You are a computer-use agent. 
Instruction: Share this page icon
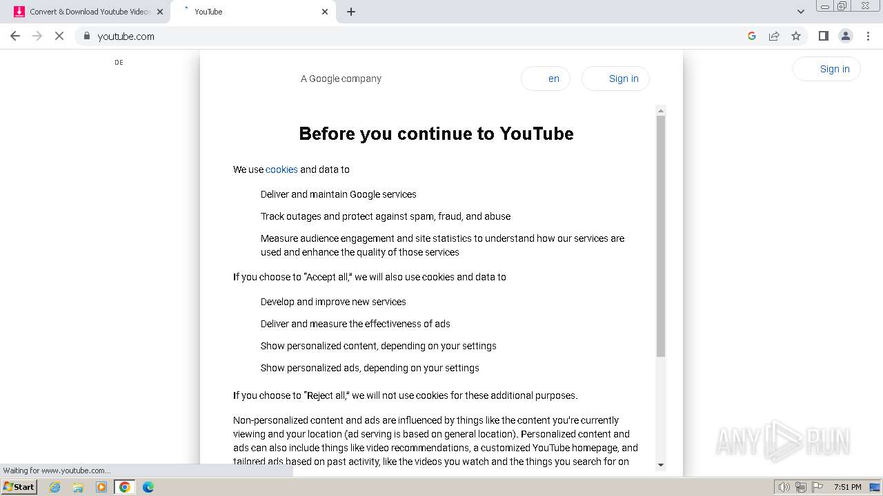[x=774, y=36]
